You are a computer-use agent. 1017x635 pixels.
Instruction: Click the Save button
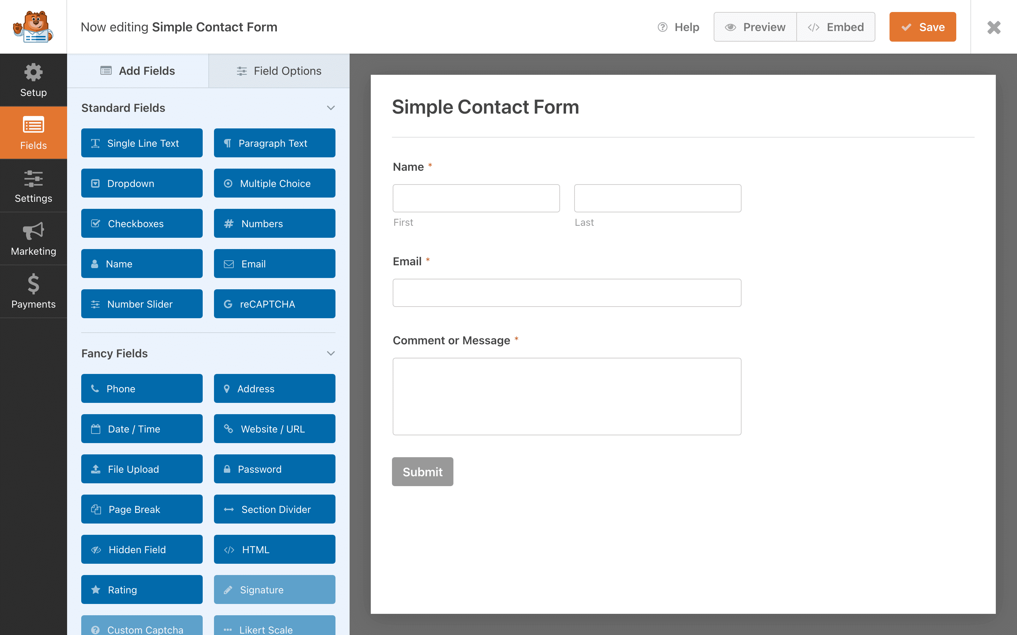pyautogui.click(x=923, y=27)
